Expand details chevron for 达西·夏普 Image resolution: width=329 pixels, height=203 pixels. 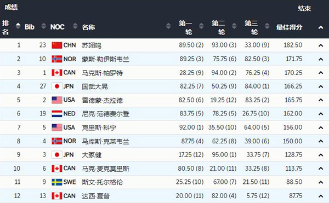pos(321,196)
